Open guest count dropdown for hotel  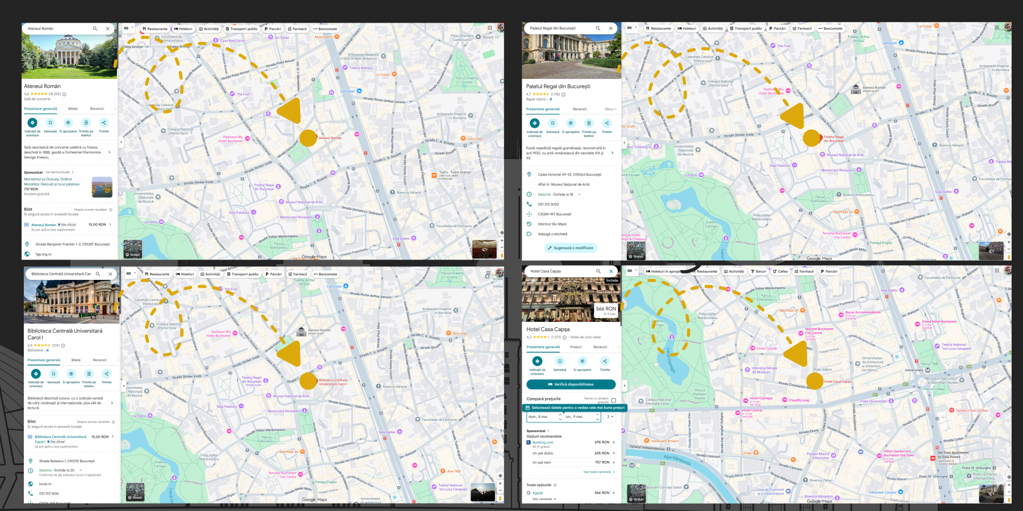(610, 417)
